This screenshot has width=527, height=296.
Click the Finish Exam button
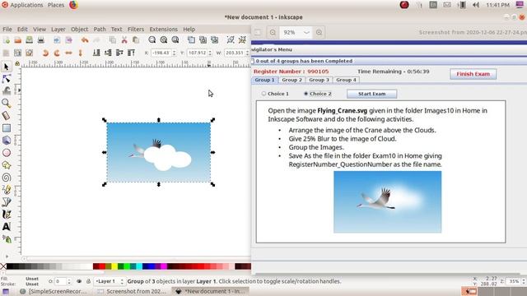[x=473, y=74]
